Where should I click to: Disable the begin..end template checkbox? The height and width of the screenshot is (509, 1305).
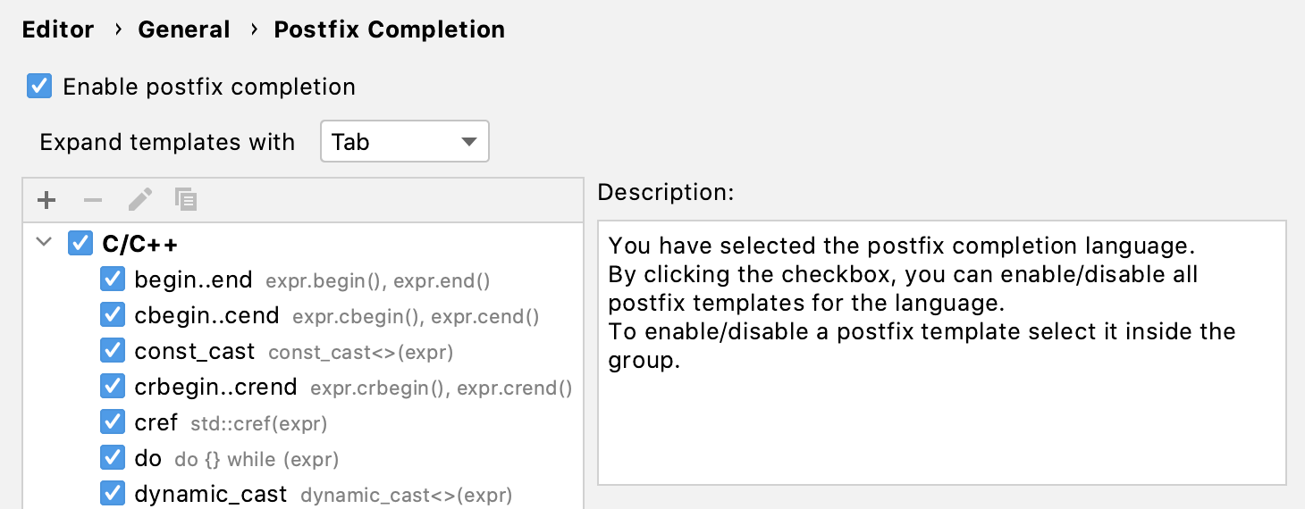(112, 280)
